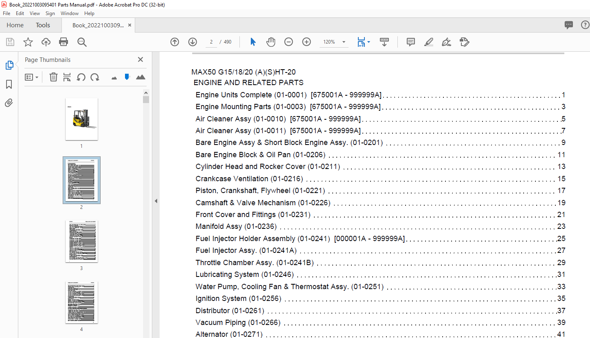Save the file with the floppy disk icon
Viewport: 590px width, 338px height.
pyautogui.click(x=10, y=42)
